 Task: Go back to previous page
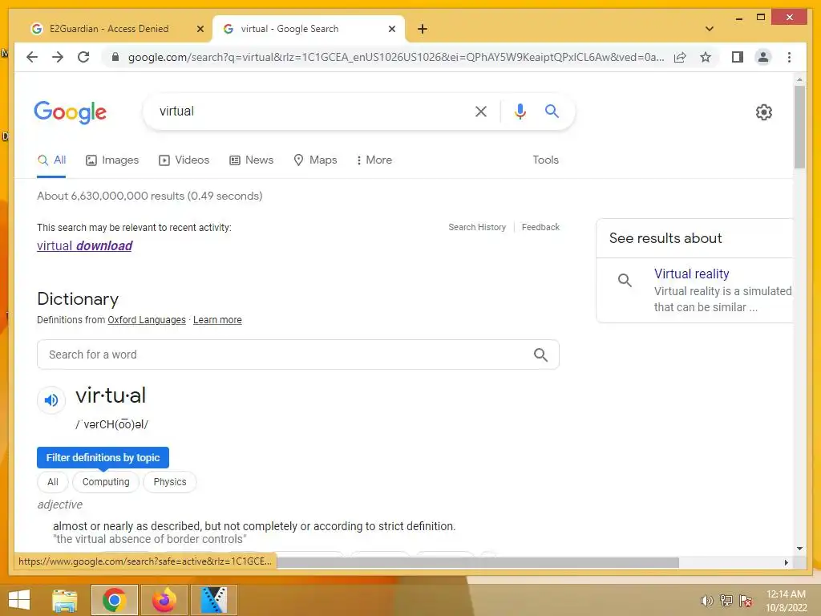click(x=32, y=57)
